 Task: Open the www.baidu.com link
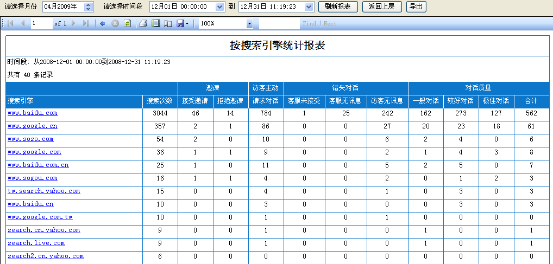coord(32,113)
